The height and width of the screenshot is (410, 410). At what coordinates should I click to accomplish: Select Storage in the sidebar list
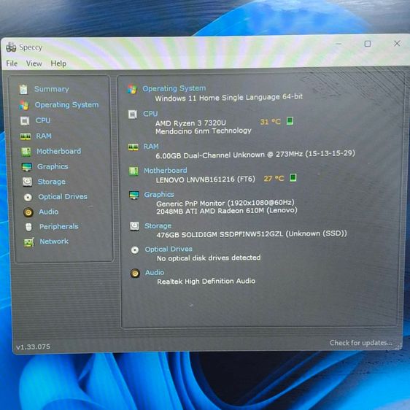point(52,182)
